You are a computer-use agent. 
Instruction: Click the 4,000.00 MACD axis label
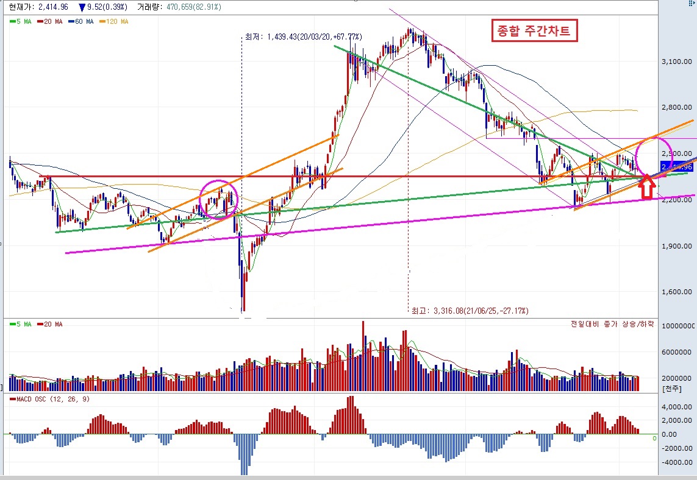pos(676,406)
